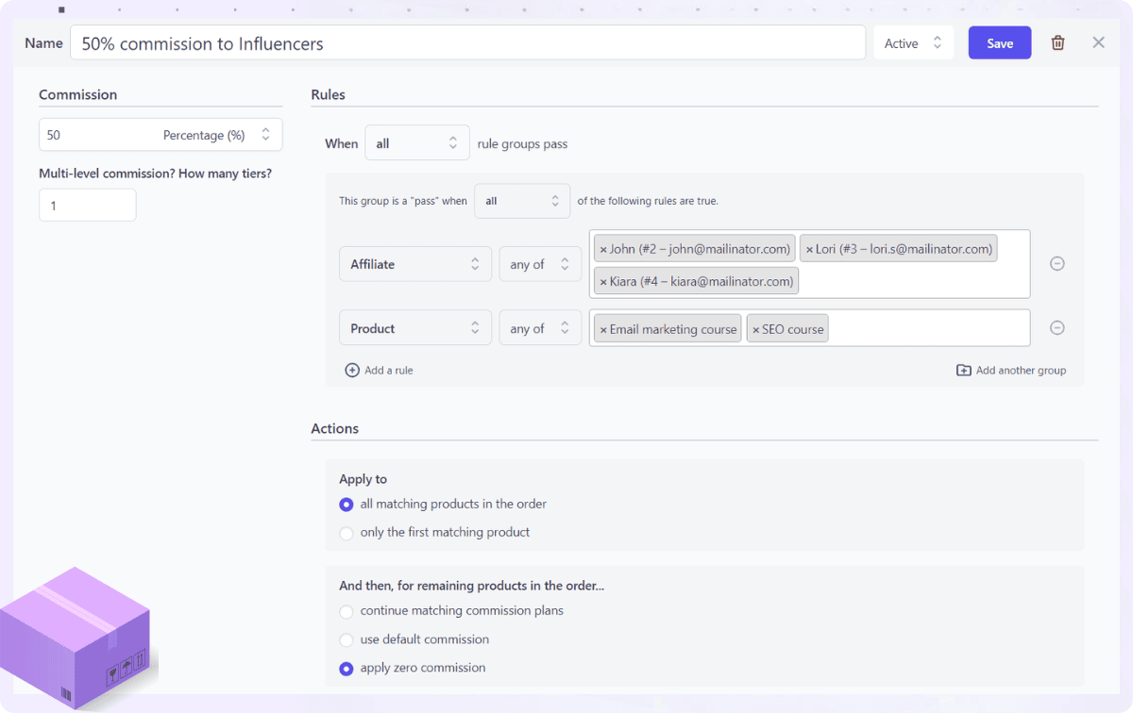Click the Add a rule link

(x=387, y=370)
